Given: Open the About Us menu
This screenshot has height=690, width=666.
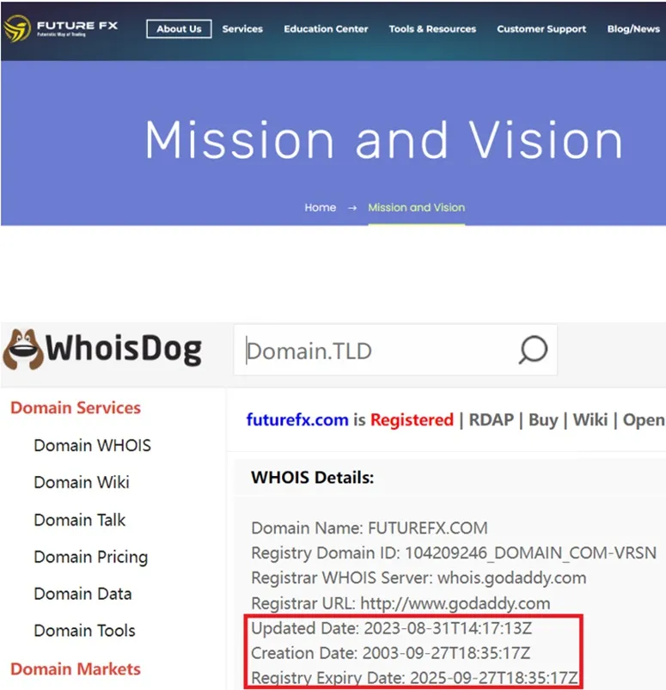Looking at the screenshot, I should pyautogui.click(x=179, y=29).
